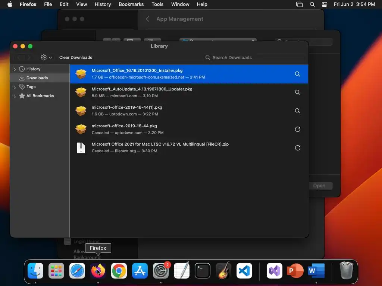Open the File menu
382x286 pixels.
48,4
